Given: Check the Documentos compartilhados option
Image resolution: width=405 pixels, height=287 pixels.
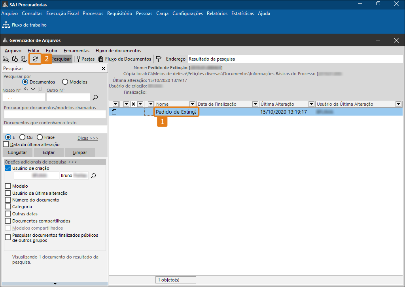Looking at the screenshot, I should tap(8, 221).
